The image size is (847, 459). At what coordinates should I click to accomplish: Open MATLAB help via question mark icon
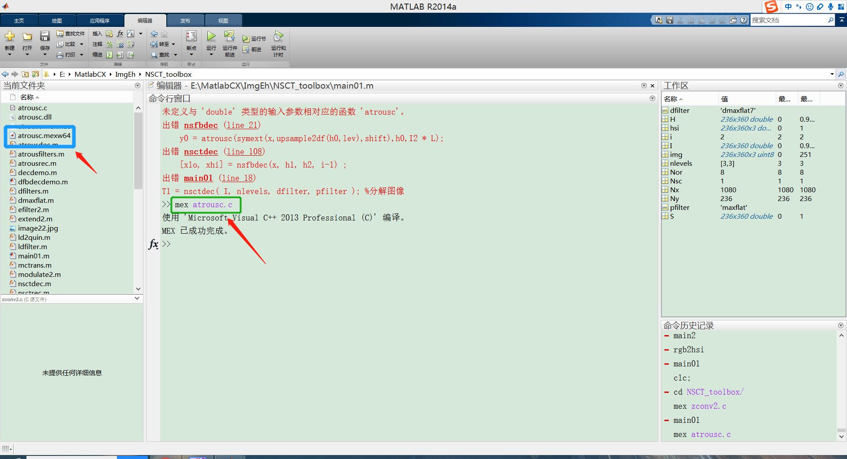pyautogui.click(x=745, y=20)
